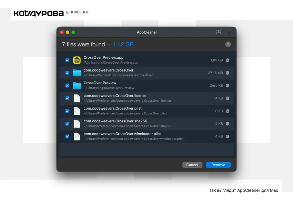Uncheck CrossOver Preview.app checkbox
293x200 pixels.
coord(67,60)
